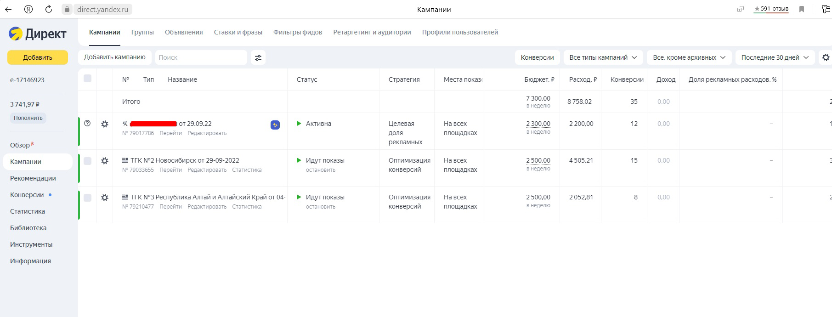The width and height of the screenshot is (832, 317).
Task: Open the Фильтры фидов tab
Action: click(298, 32)
